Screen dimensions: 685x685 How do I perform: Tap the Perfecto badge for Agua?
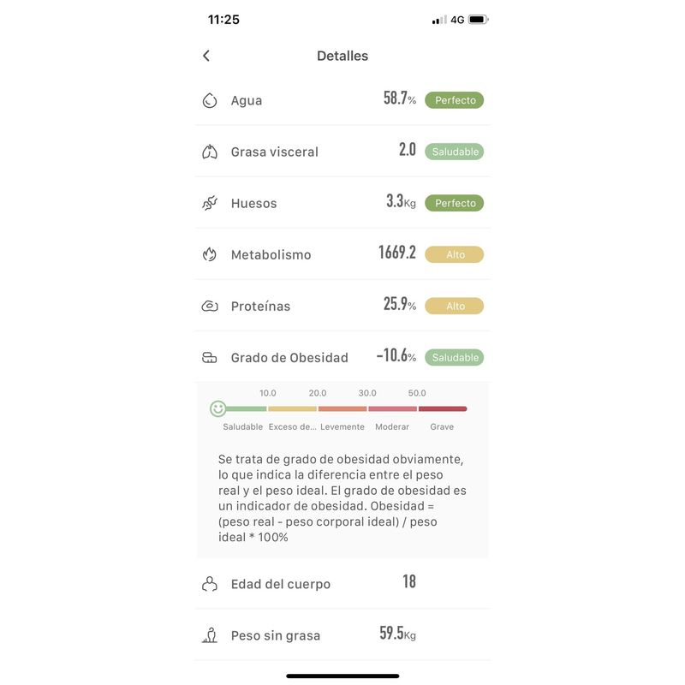(455, 100)
